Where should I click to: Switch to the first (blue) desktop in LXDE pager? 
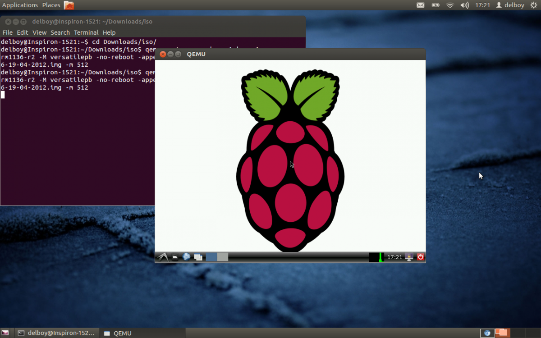pyautogui.click(x=211, y=257)
